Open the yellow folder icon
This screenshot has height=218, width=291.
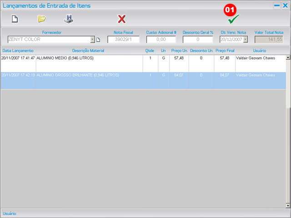click(x=41, y=19)
